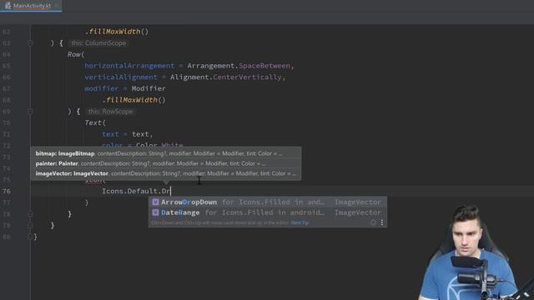The height and width of the screenshot is (300, 534).
Task: Toggle fold marker at line 79
Action: point(30,225)
